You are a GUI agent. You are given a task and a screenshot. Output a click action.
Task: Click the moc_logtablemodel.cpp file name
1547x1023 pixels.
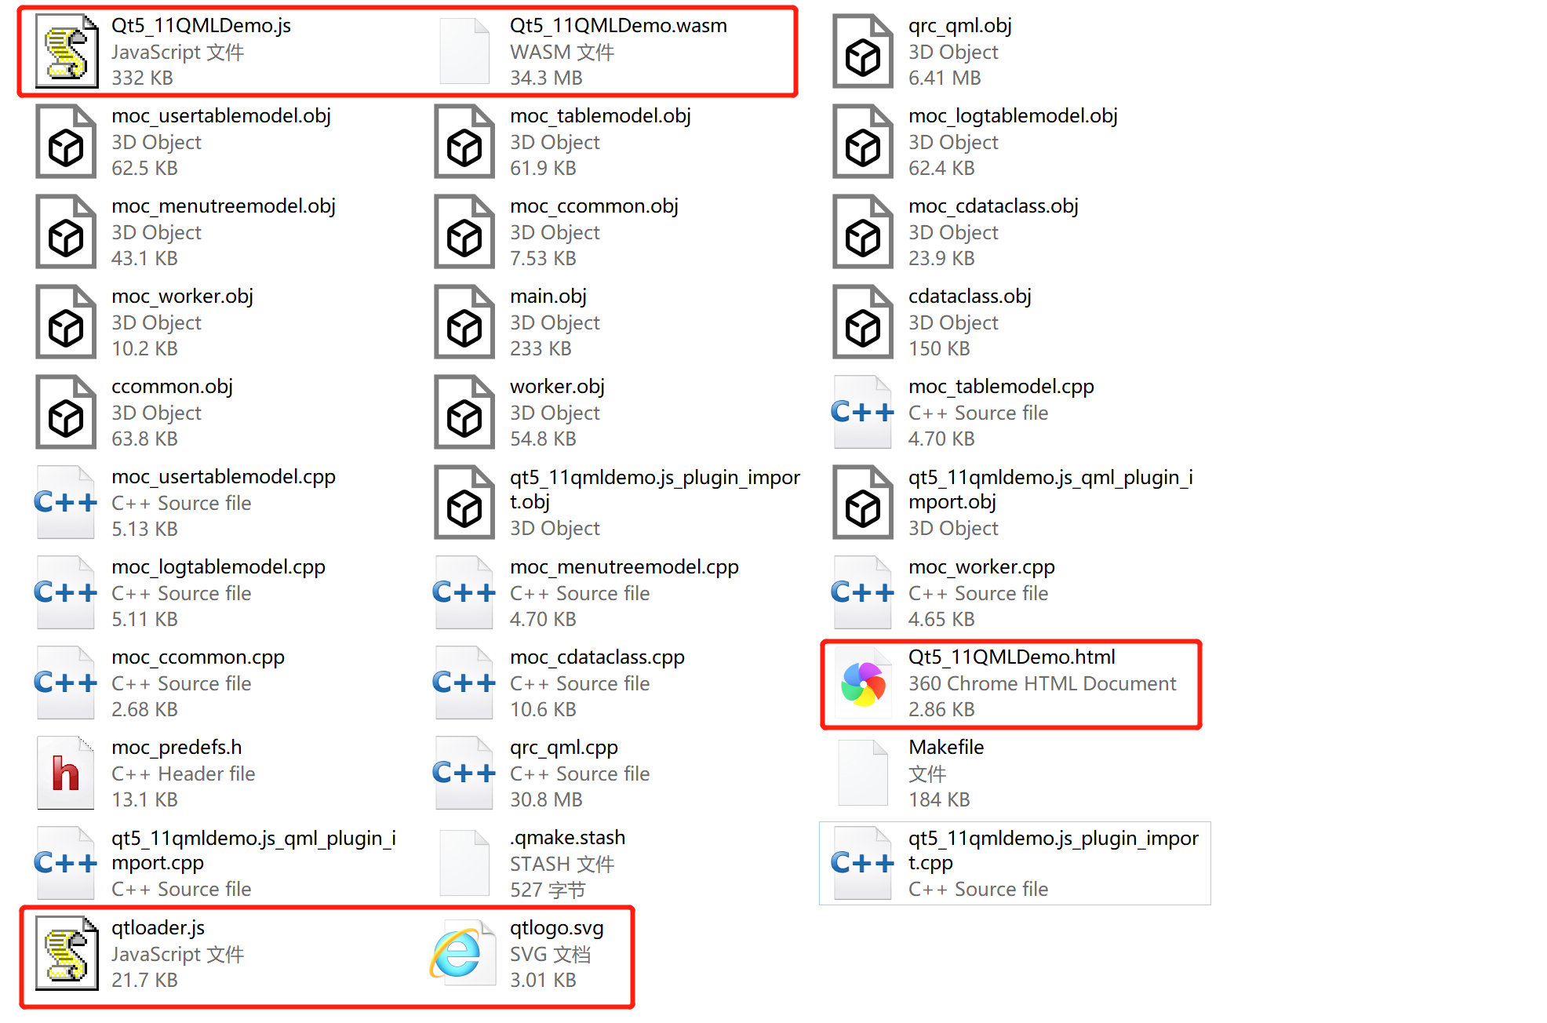click(218, 566)
